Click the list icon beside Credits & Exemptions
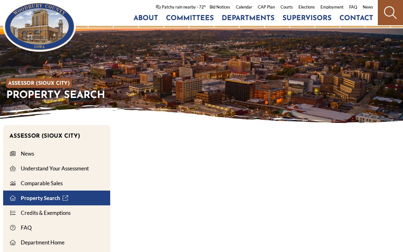 tap(13, 213)
